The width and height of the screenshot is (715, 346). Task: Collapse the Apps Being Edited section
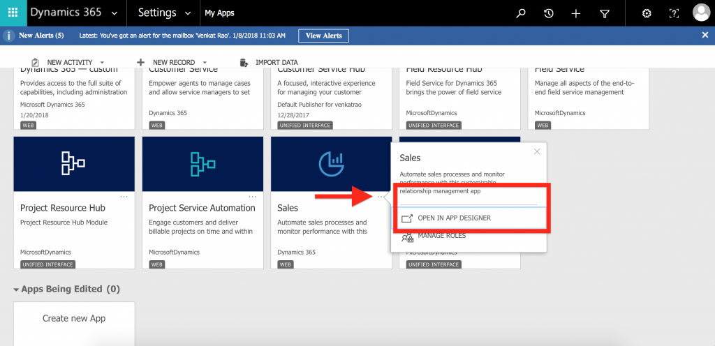[x=16, y=289]
